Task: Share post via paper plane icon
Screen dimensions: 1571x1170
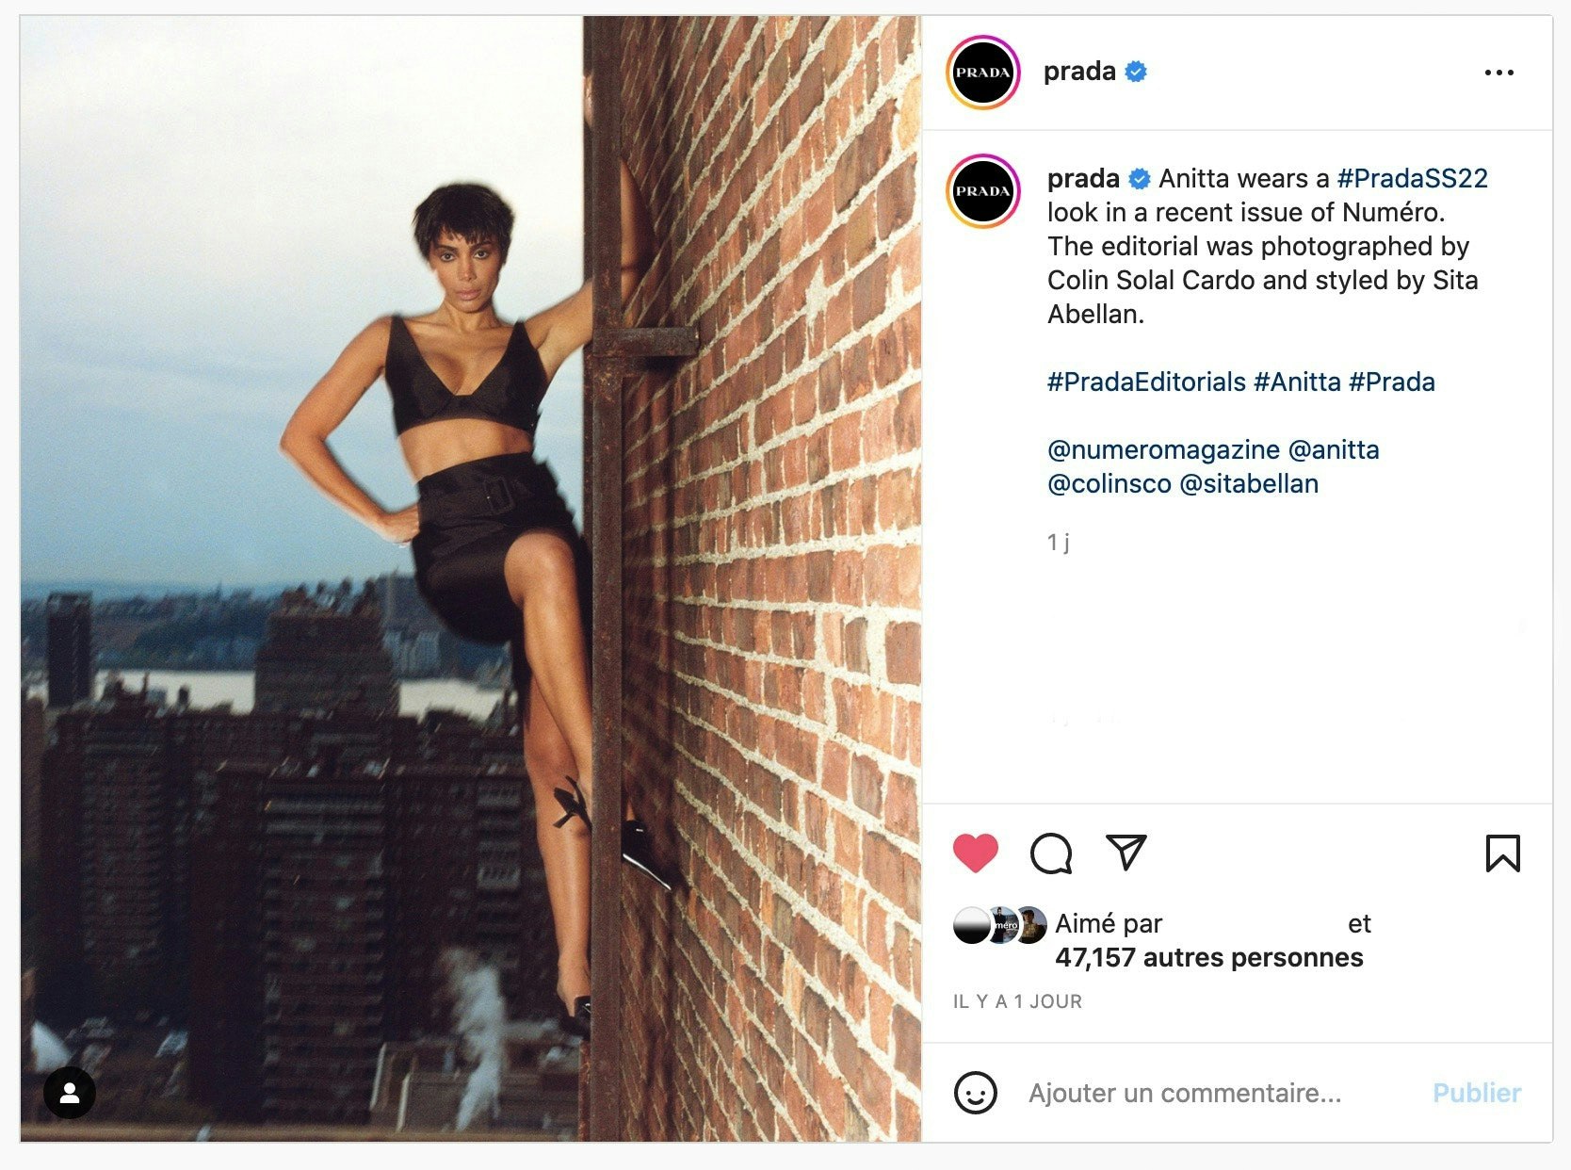Action: tap(1126, 852)
